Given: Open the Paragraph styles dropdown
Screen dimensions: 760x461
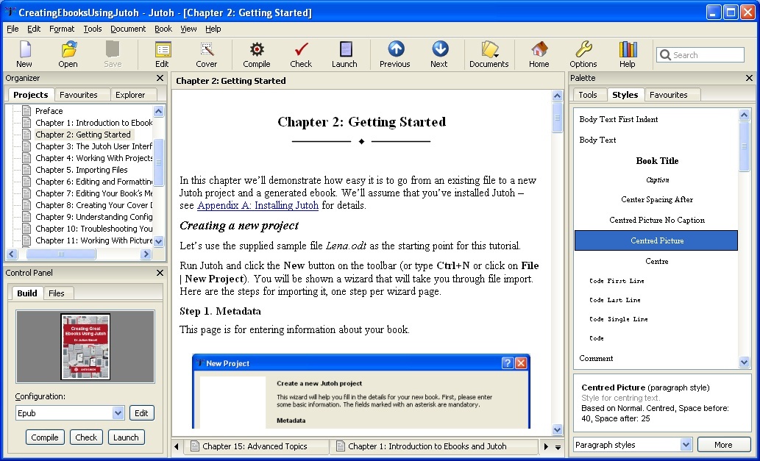Looking at the screenshot, I should [x=686, y=445].
